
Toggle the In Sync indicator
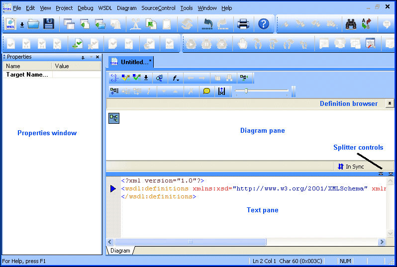click(351, 167)
